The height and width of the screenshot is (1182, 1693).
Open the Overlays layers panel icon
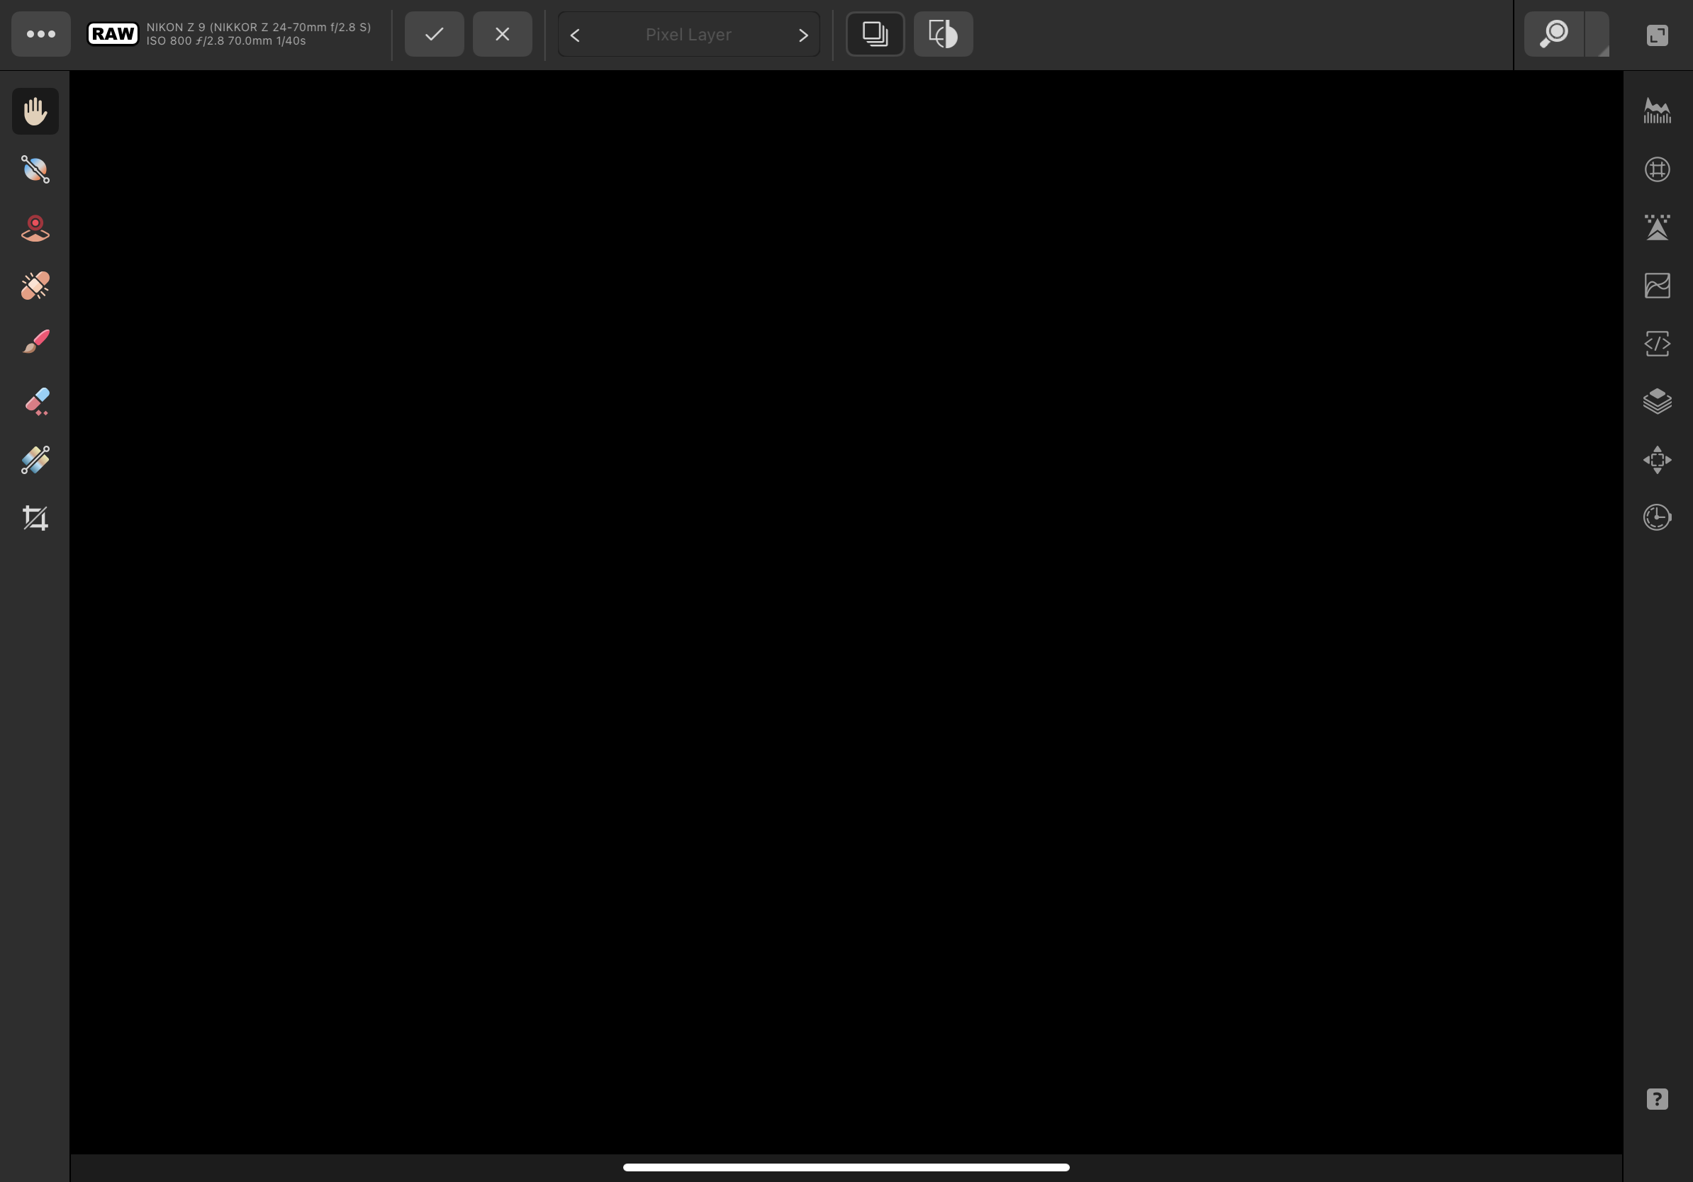[1657, 402]
